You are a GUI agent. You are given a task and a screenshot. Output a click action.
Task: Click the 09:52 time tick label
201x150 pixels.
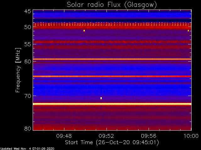click(x=106, y=136)
